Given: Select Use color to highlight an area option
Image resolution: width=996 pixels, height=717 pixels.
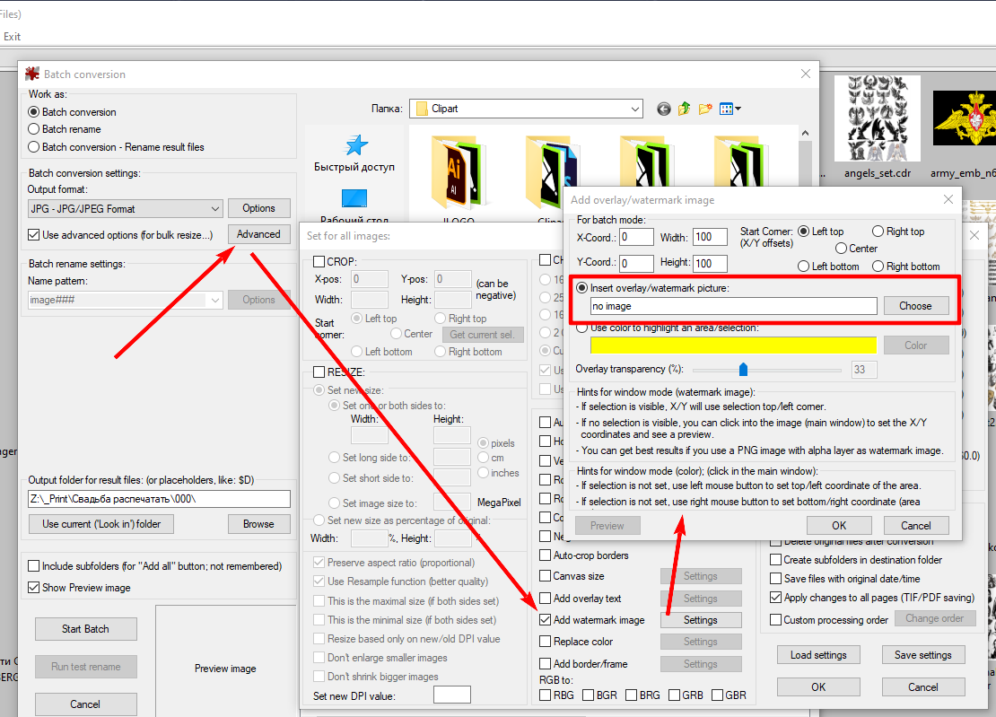Looking at the screenshot, I should tap(581, 328).
